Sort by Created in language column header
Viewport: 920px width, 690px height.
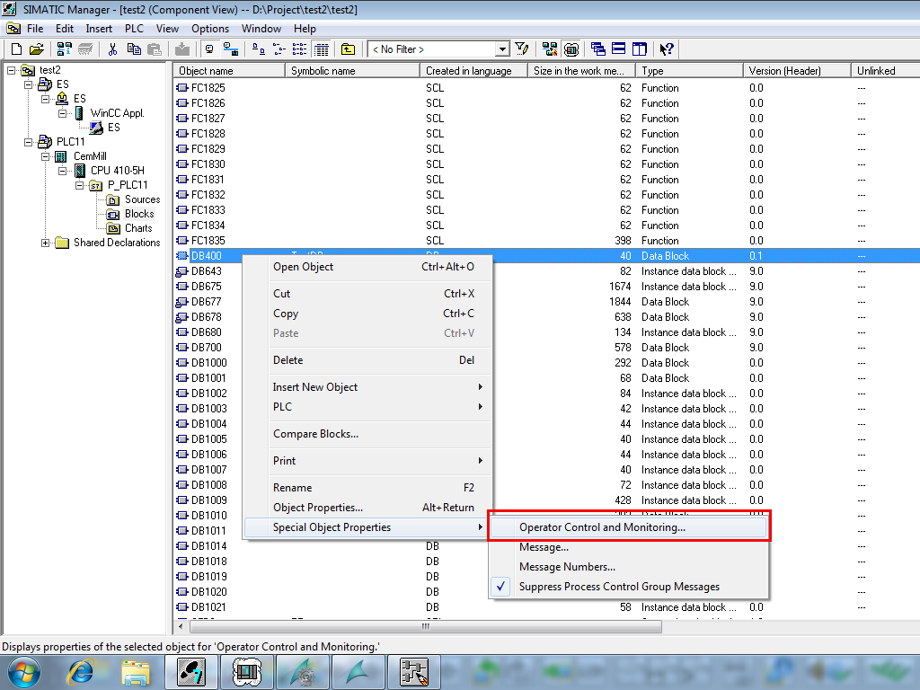point(474,71)
